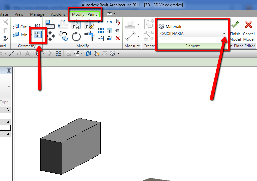Screen dimensions: 257x181
Task: Click the red Delete icon in Modify panel
Action: 118,39
